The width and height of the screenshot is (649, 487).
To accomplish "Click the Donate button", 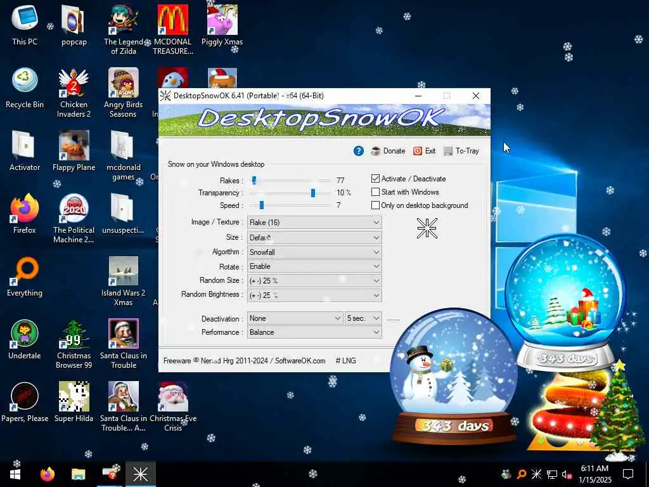I will click(x=388, y=151).
